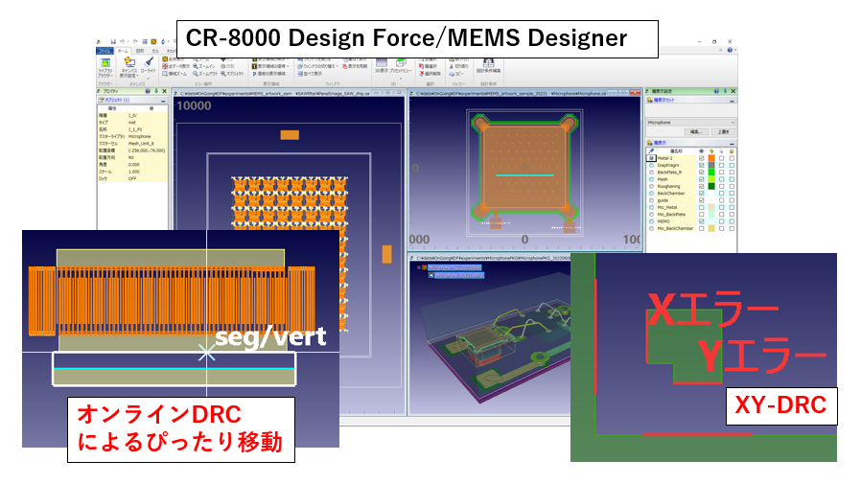Click the 3D Display (3D表示) icon
The height and width of the screenshot is (484, 861).
click(382, 66)
